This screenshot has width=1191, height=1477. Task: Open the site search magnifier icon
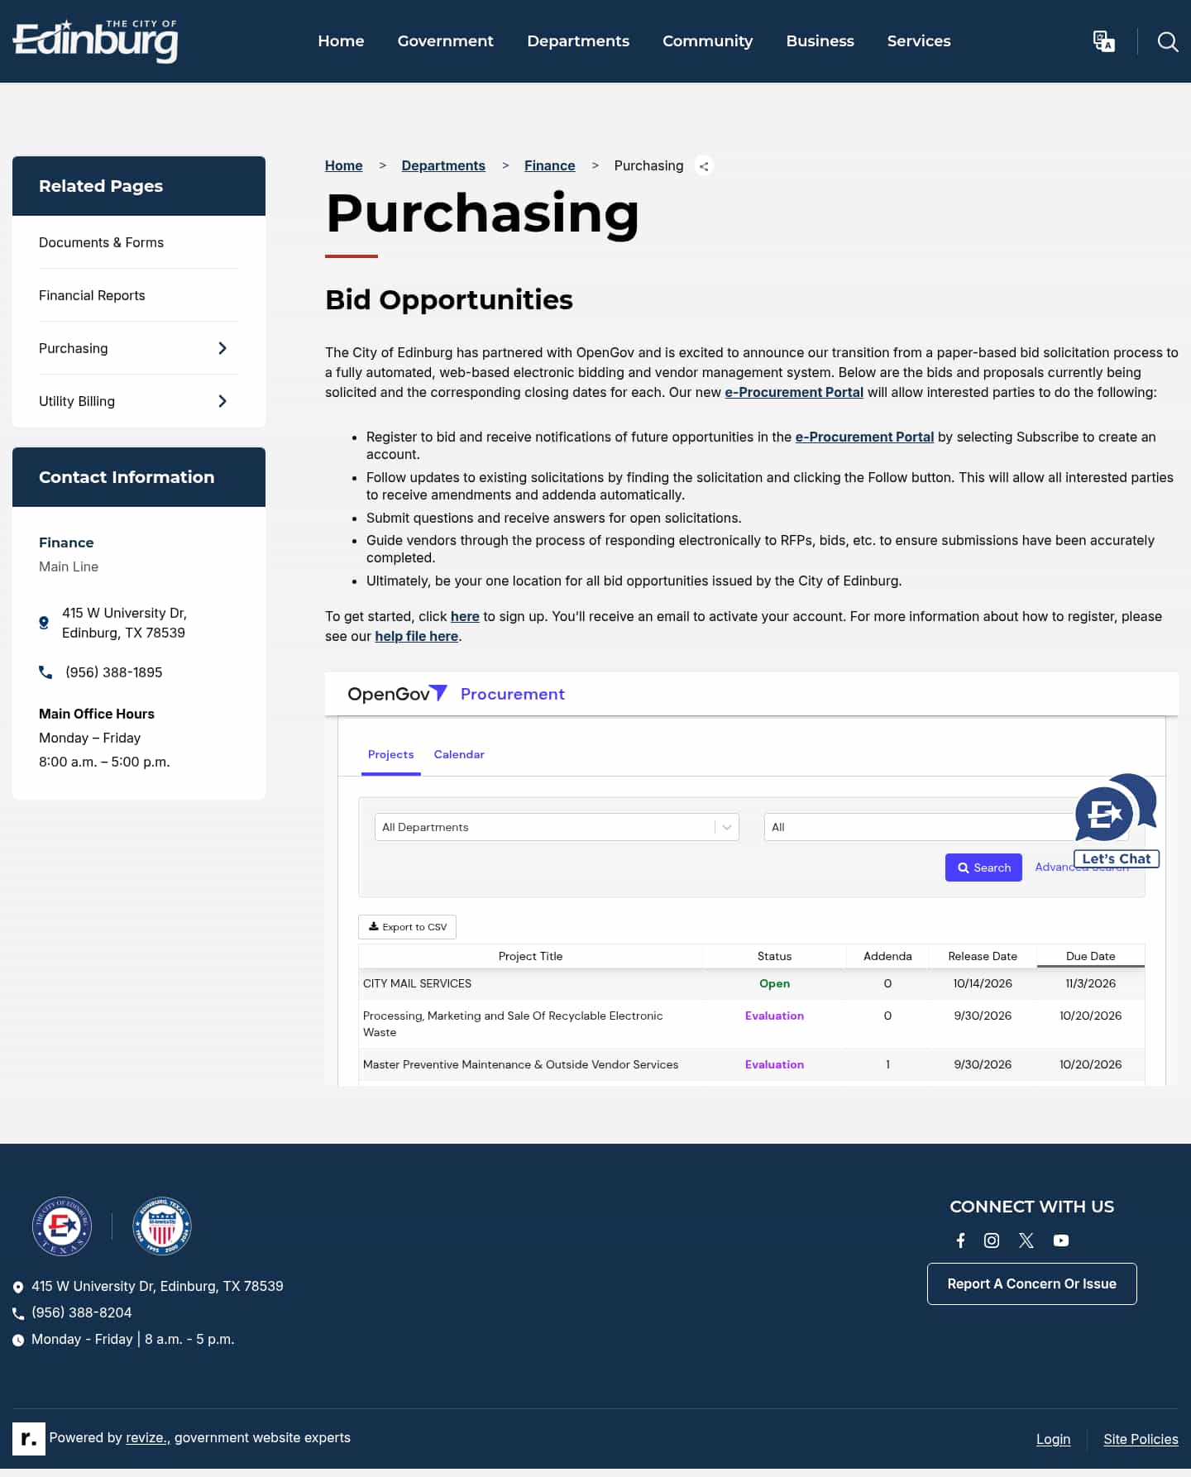1168,41
